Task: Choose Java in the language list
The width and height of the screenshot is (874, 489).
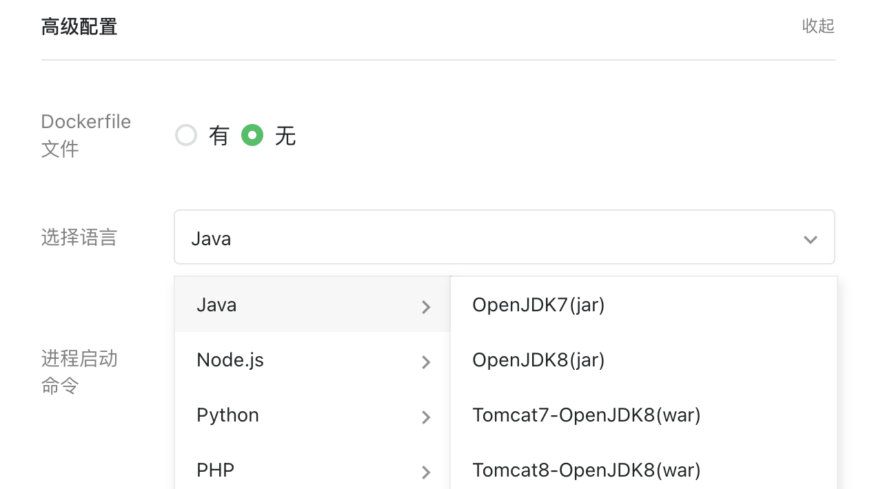Action: coord(216,305)
